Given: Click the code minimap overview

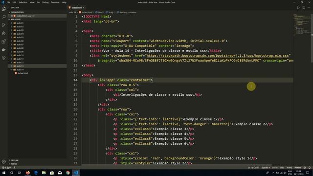Looking at the screenshot, I should (x=302, y=25).
